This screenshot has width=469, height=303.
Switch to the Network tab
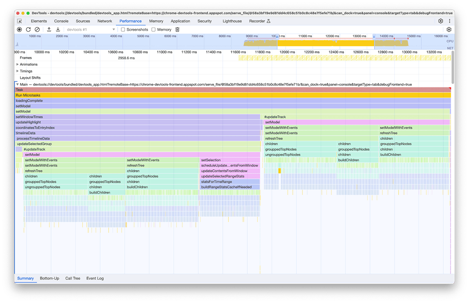[x=105, y=21]
